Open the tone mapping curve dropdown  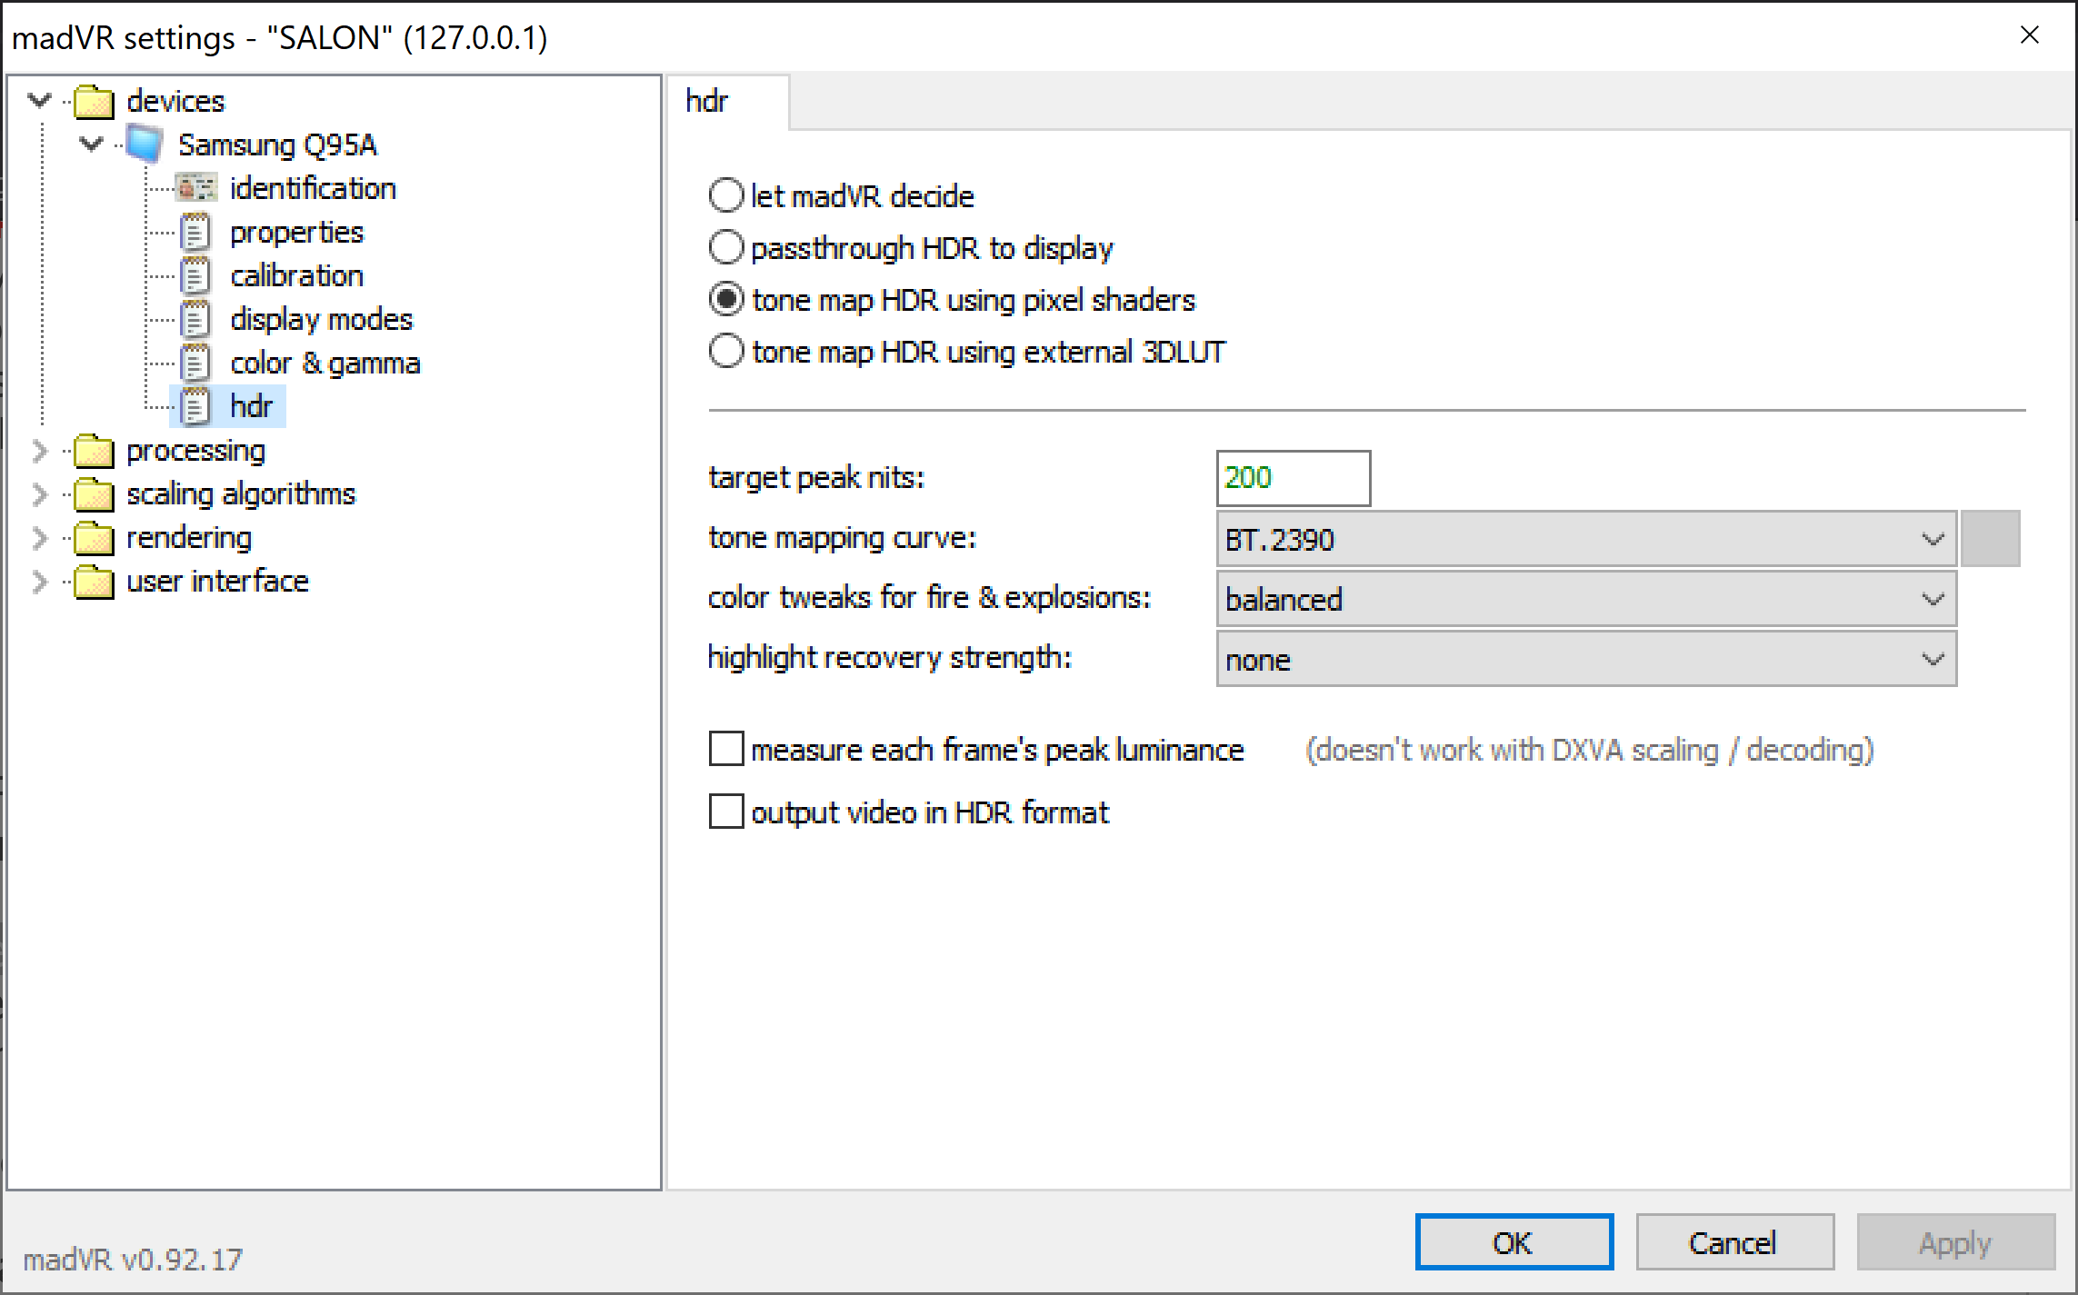point(1586,539)
